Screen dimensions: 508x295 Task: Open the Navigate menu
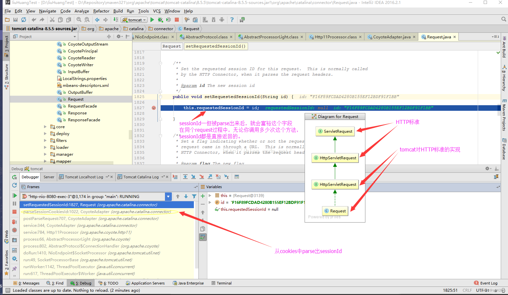click(x=48, y=11)
